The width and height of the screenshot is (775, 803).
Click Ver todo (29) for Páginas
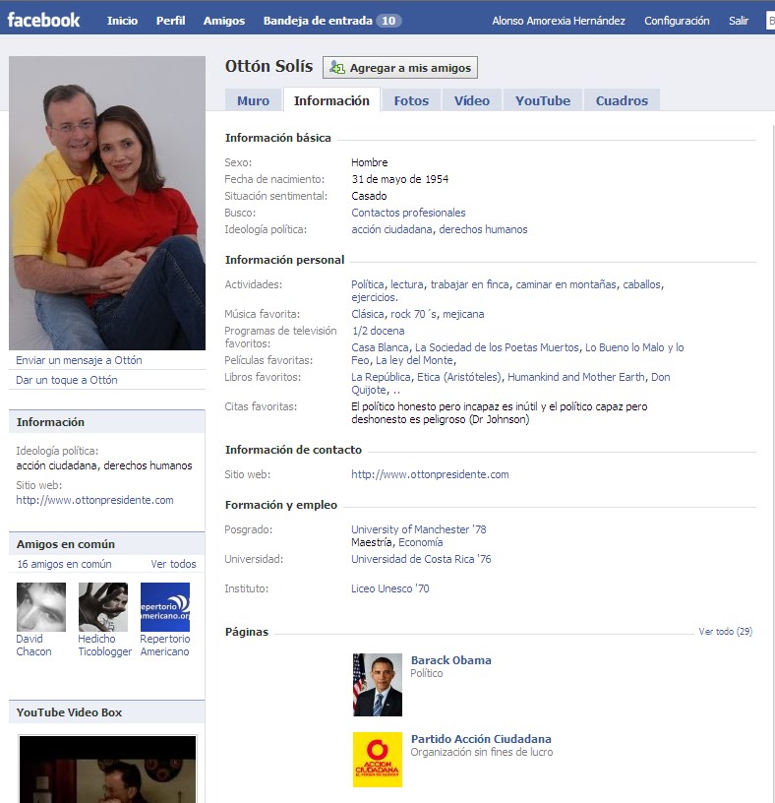coord(726,632)
